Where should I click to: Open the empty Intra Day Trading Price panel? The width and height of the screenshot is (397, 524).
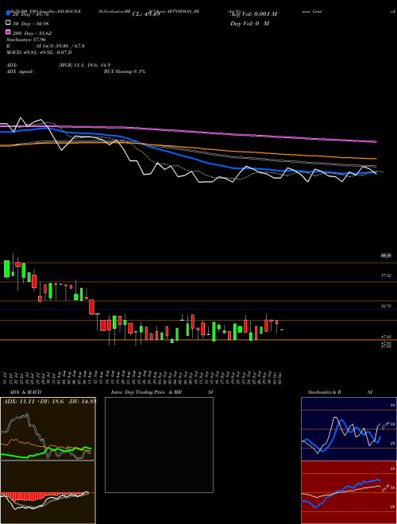159,445
